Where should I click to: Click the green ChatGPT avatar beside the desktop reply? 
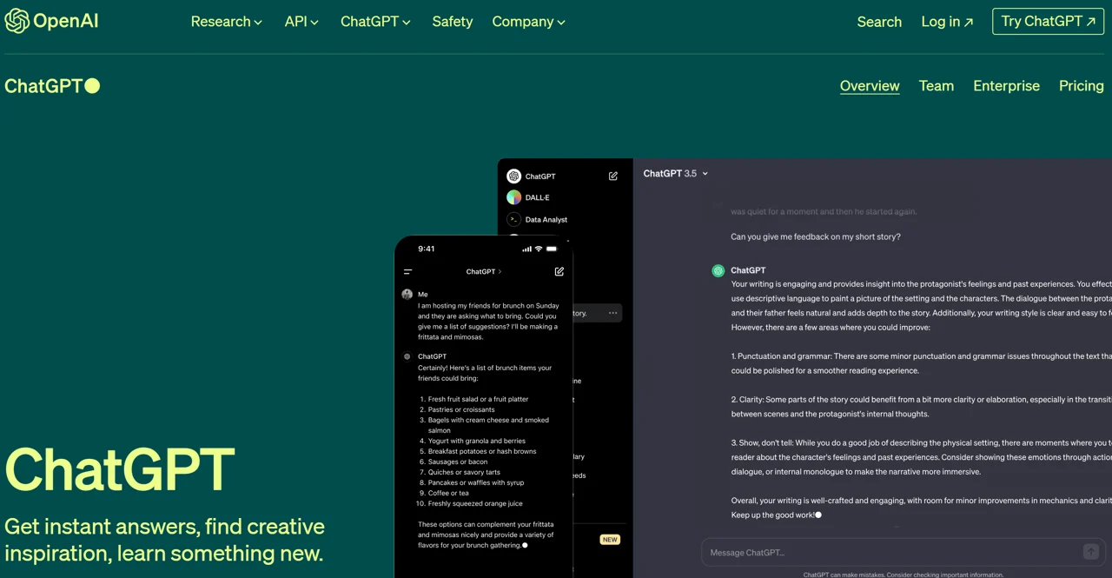click(718, 271)
